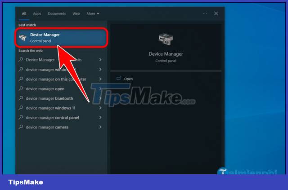Expand chevron for 'Device Manager - See web results'
288x190 pixels.
(x=100, y=60)
